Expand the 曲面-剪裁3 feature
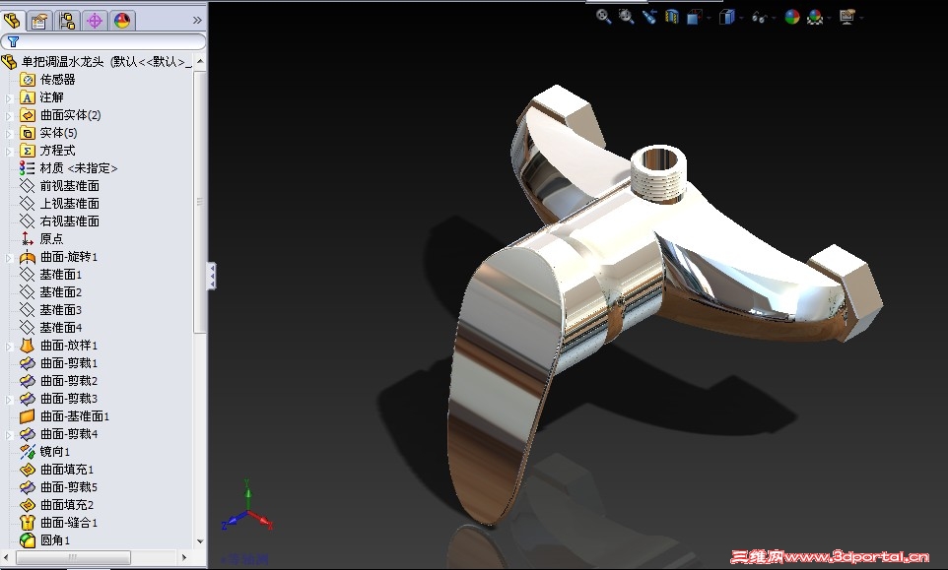This screenshot has width=948, height=570. click(x=9, y=399)
